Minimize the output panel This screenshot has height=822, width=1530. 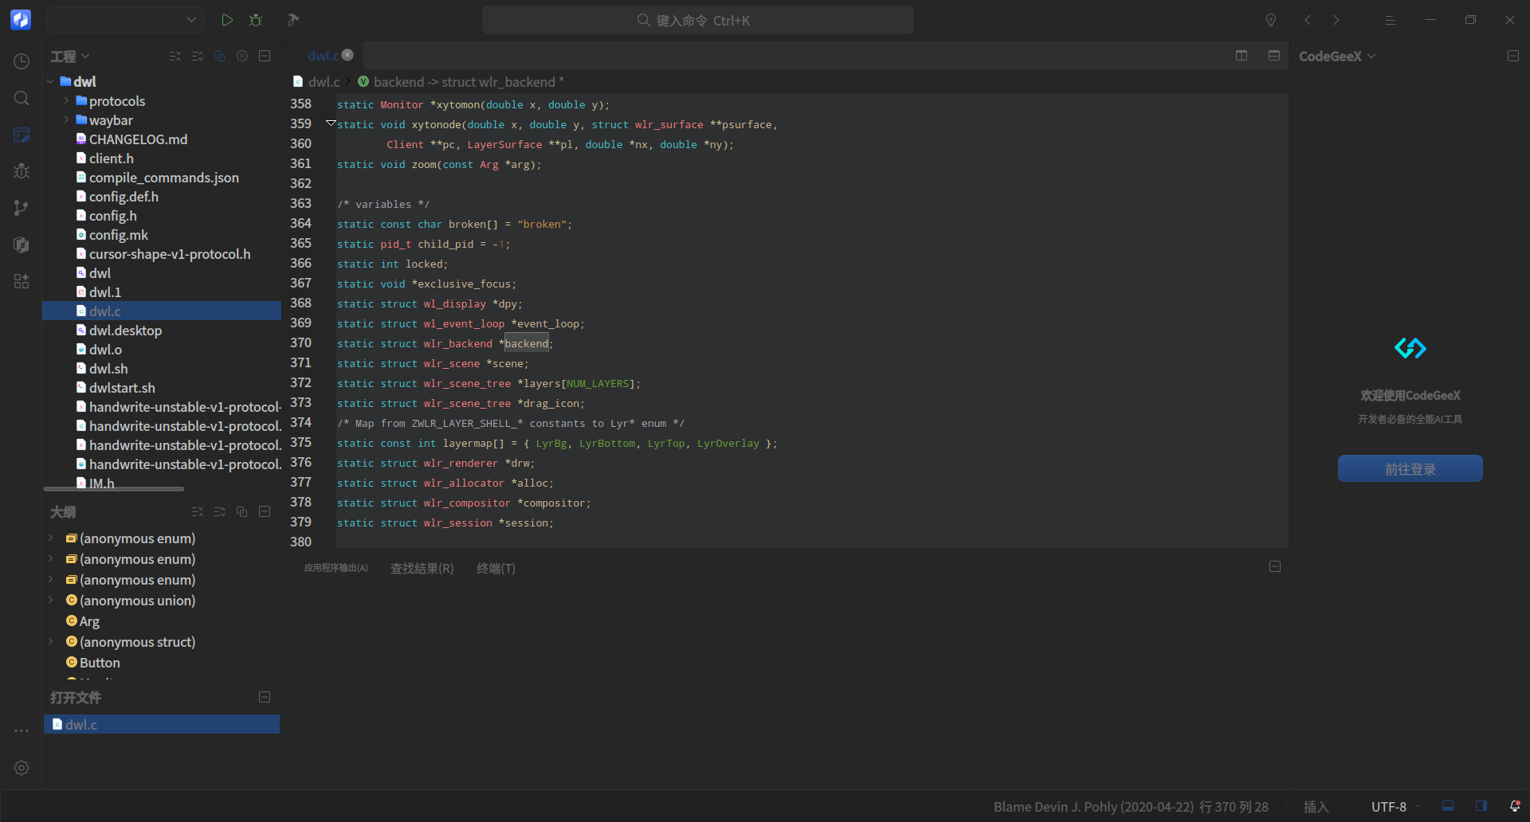pyautogui.click(x=1275, y=566)
